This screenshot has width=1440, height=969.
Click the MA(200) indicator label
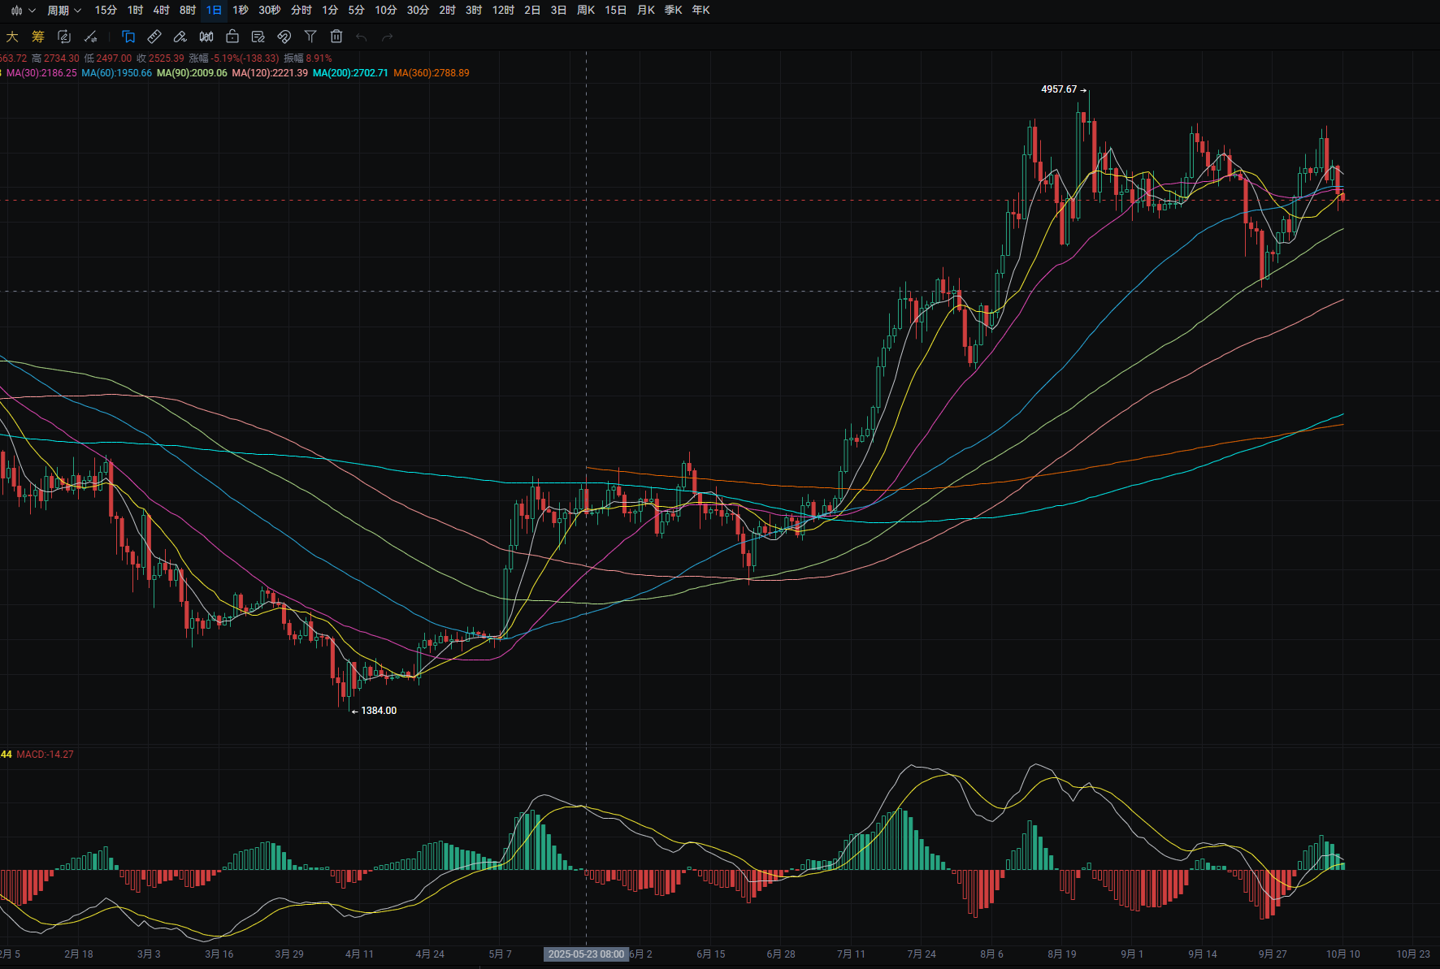350,73
